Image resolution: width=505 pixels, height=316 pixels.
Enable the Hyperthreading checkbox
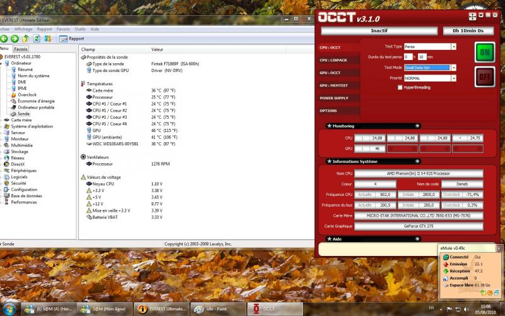pos(400,87)
